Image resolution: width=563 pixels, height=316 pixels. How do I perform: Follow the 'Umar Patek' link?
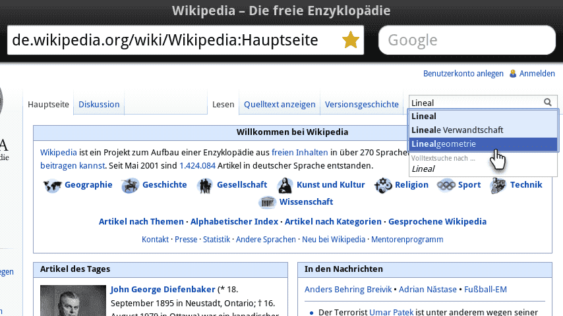391,312
